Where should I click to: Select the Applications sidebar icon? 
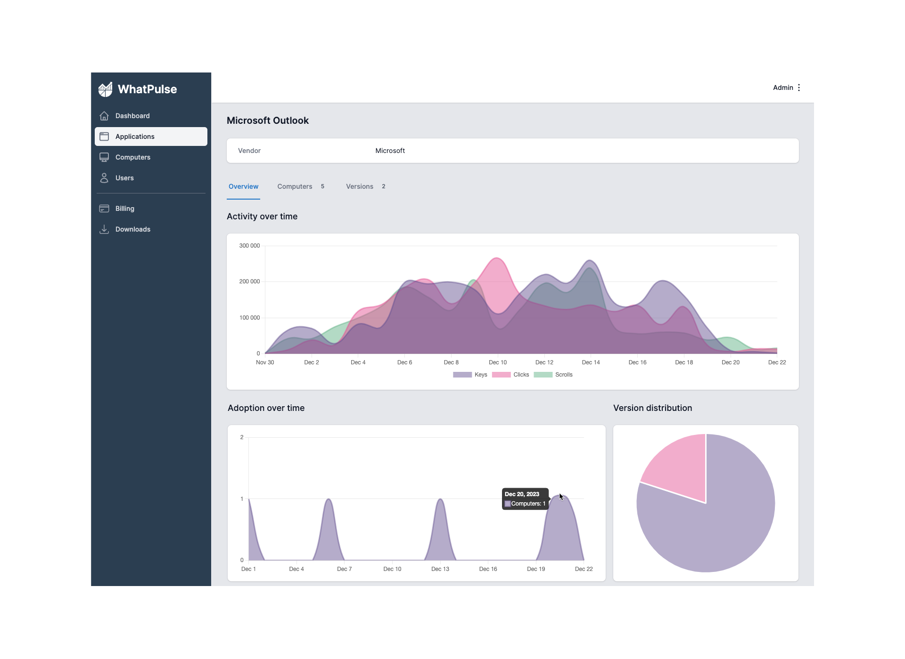[x=104, y=137]
